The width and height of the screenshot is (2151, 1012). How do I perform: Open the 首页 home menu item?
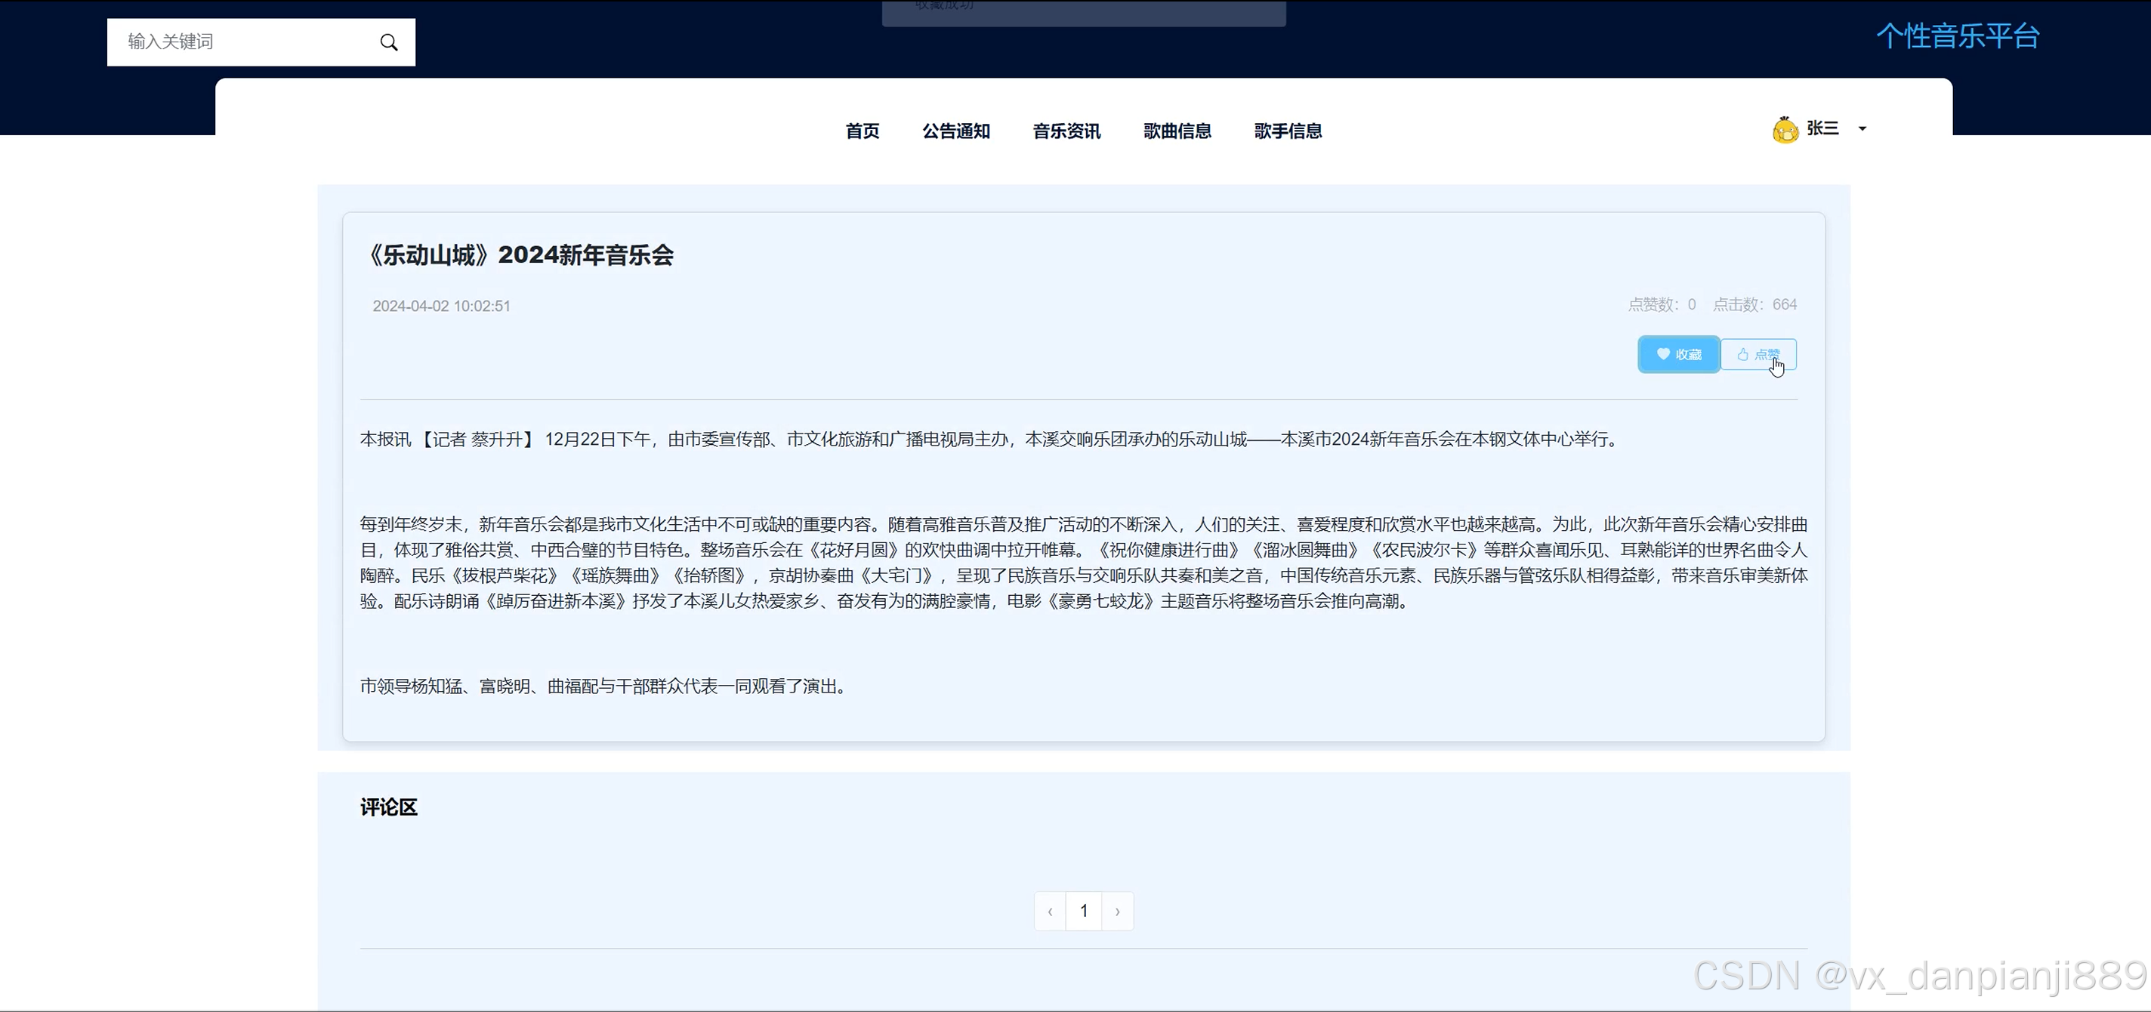click(862, 131)
